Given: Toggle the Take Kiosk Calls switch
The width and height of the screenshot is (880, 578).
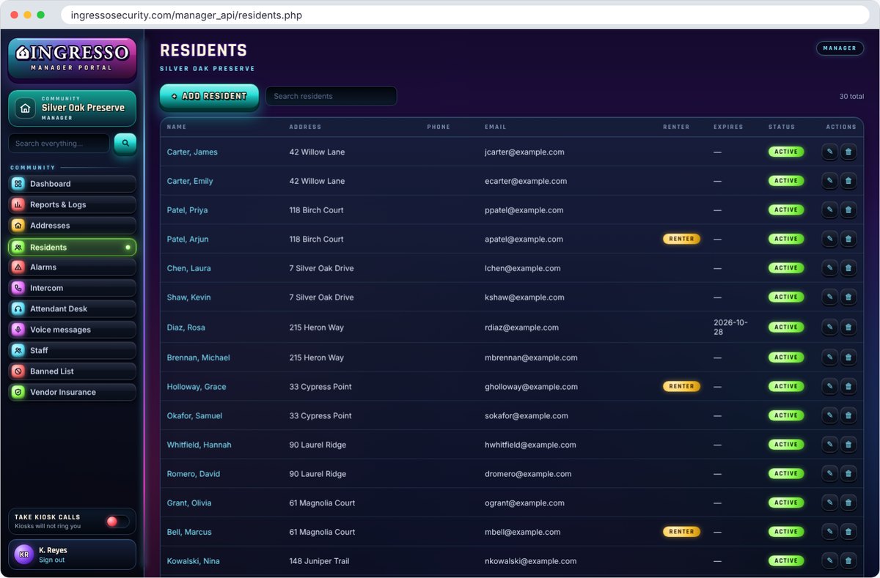Looking at the screenshot, I should pos(117,522).
